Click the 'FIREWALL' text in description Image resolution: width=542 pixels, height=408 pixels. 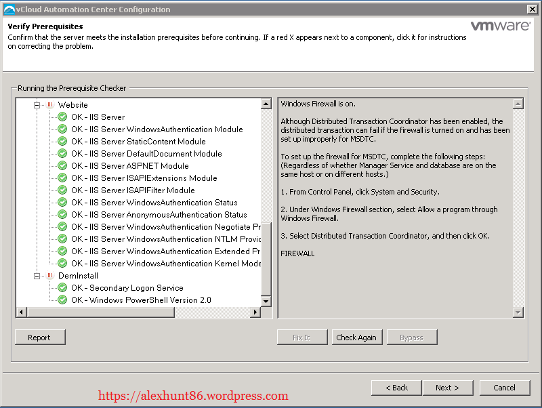[x=297, y=253]
